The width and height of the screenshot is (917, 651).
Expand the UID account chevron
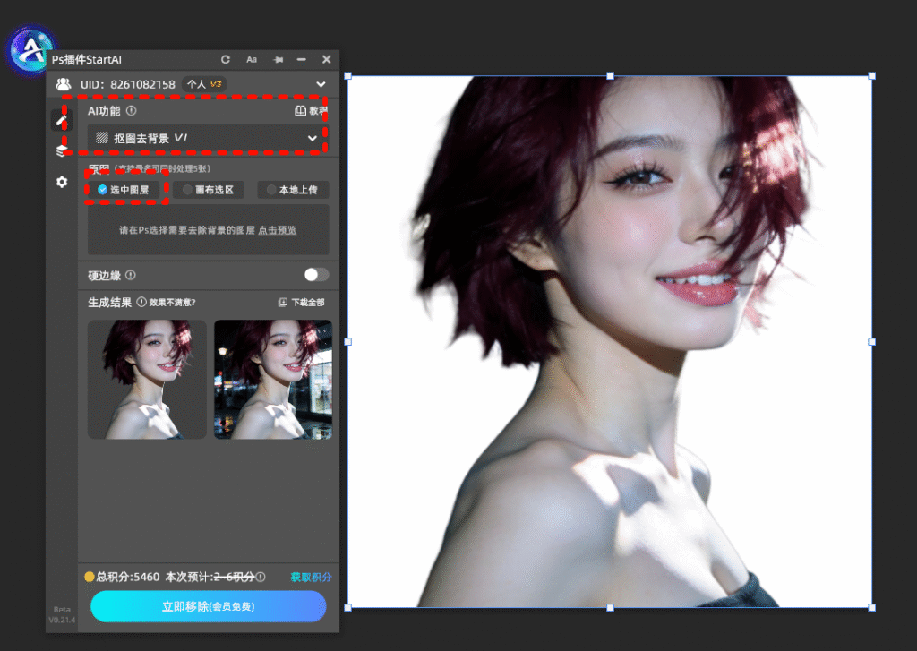(x=321, y=84)
